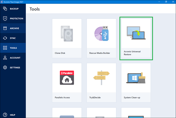This screenshot has height=118, width=176.
Task: Click the Acronis app logo in title bar
Action: [2, 2]
